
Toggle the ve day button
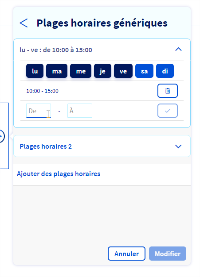click(x=123, y=71)
